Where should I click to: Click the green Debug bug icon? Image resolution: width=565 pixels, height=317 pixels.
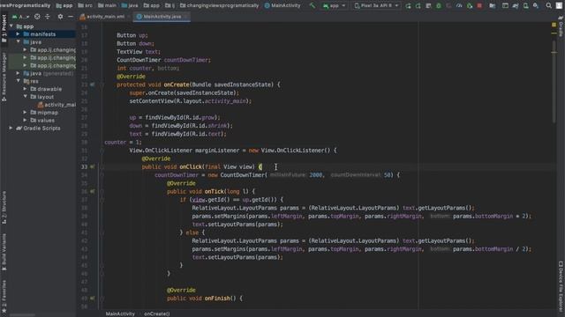[439, 6]
